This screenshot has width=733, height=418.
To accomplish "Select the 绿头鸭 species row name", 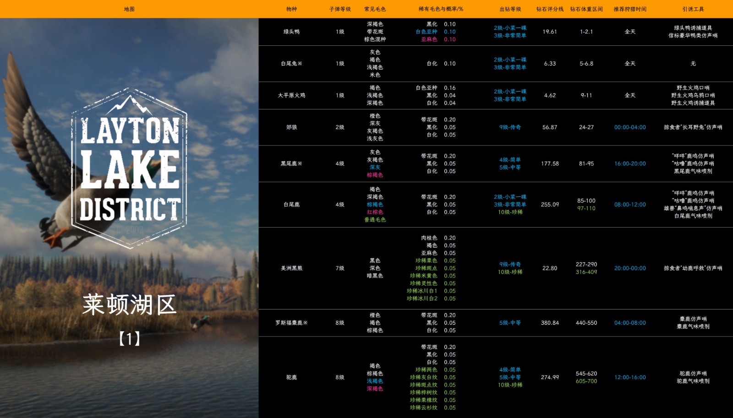I will tap(291, 32).
